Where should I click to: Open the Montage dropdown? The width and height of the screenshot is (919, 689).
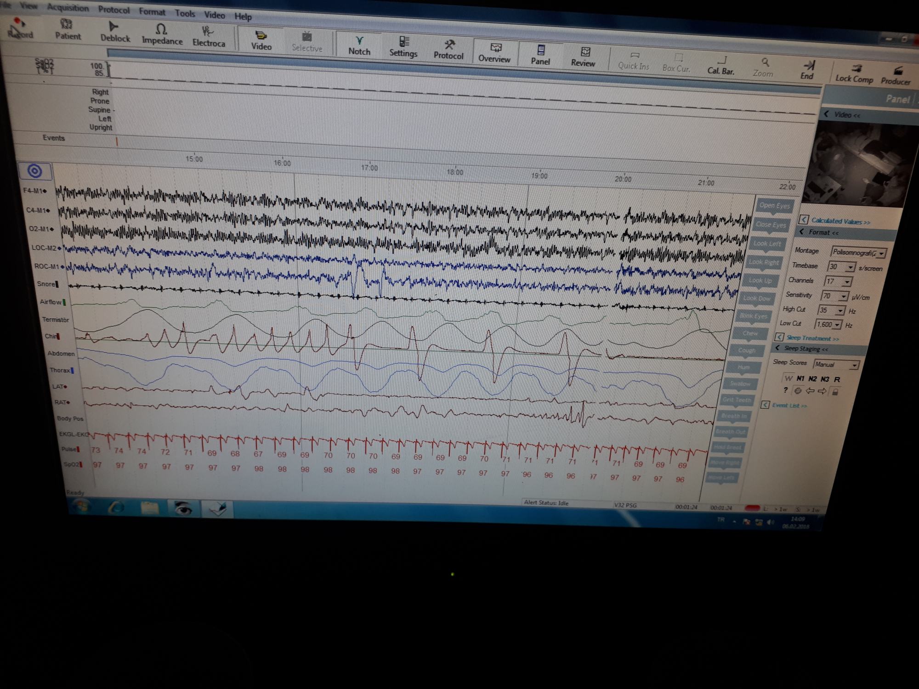(x=858, y=253)
